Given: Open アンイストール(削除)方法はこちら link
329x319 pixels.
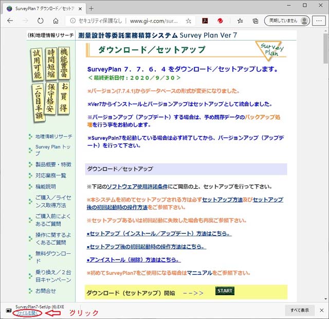Looking at the screenshot, I should tap(134, 260).
